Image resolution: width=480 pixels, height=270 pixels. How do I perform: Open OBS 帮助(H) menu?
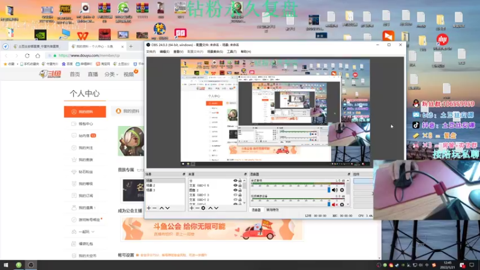pos(245,52)
